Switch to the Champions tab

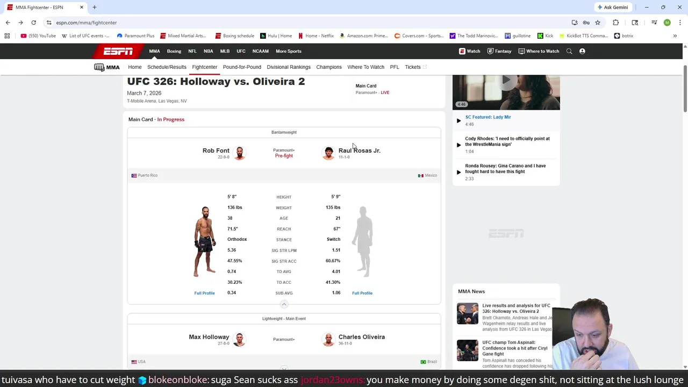[x=329, y=67]
